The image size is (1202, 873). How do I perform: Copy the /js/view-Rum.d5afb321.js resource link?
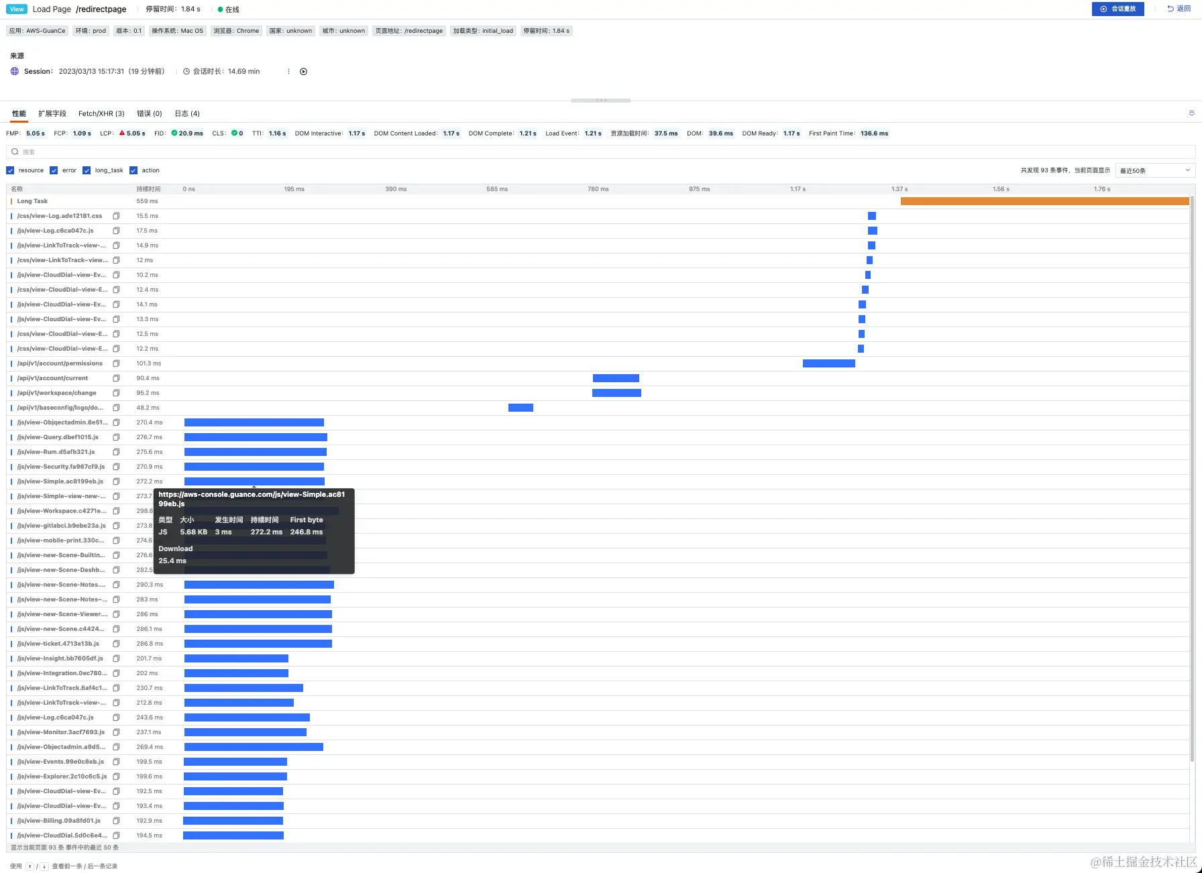[116, 452]
